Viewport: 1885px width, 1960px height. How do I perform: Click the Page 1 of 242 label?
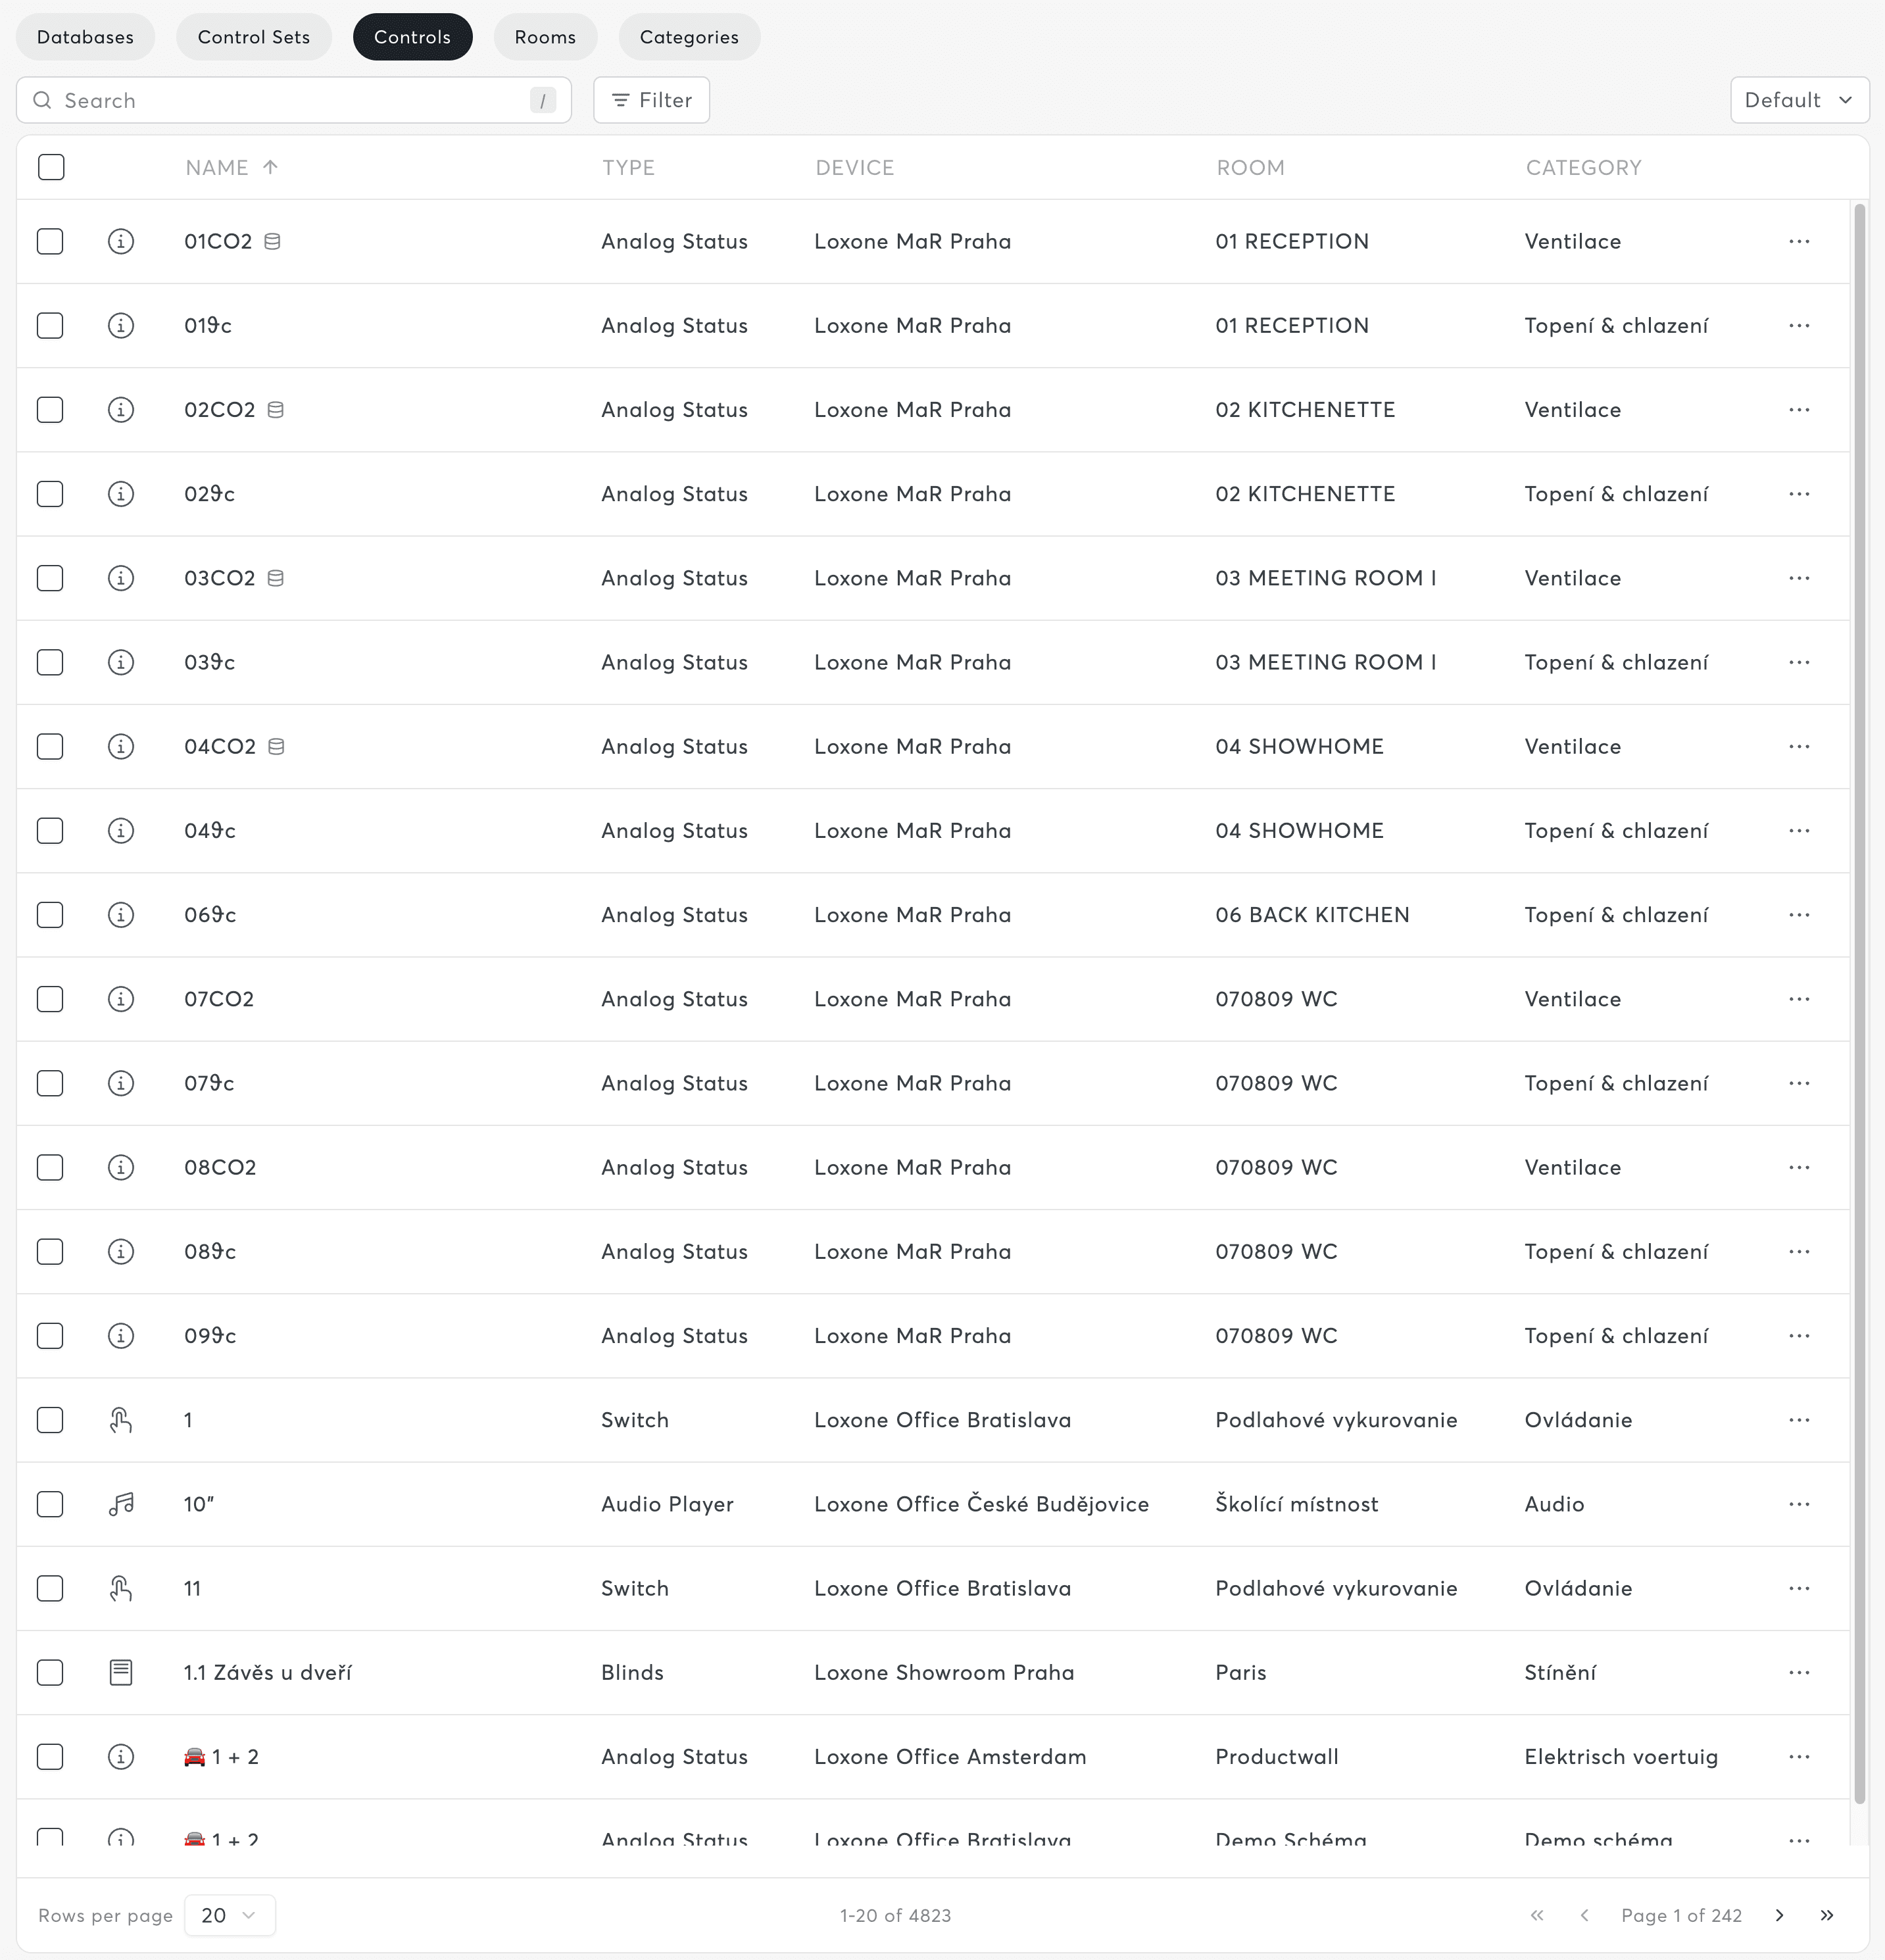[1681, 1915]
